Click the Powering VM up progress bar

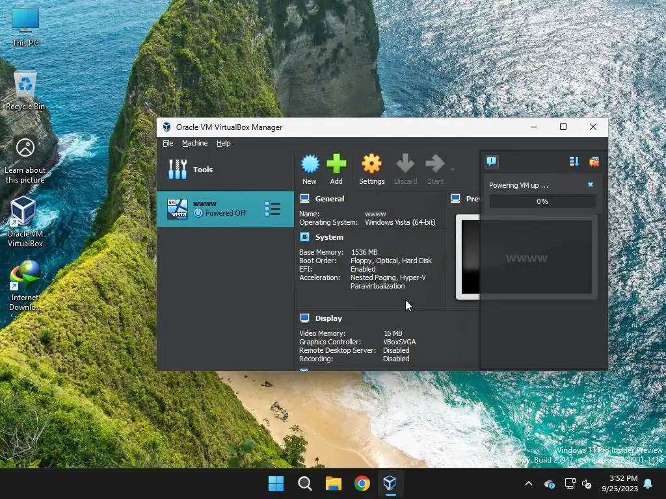(x=542, y=201)
